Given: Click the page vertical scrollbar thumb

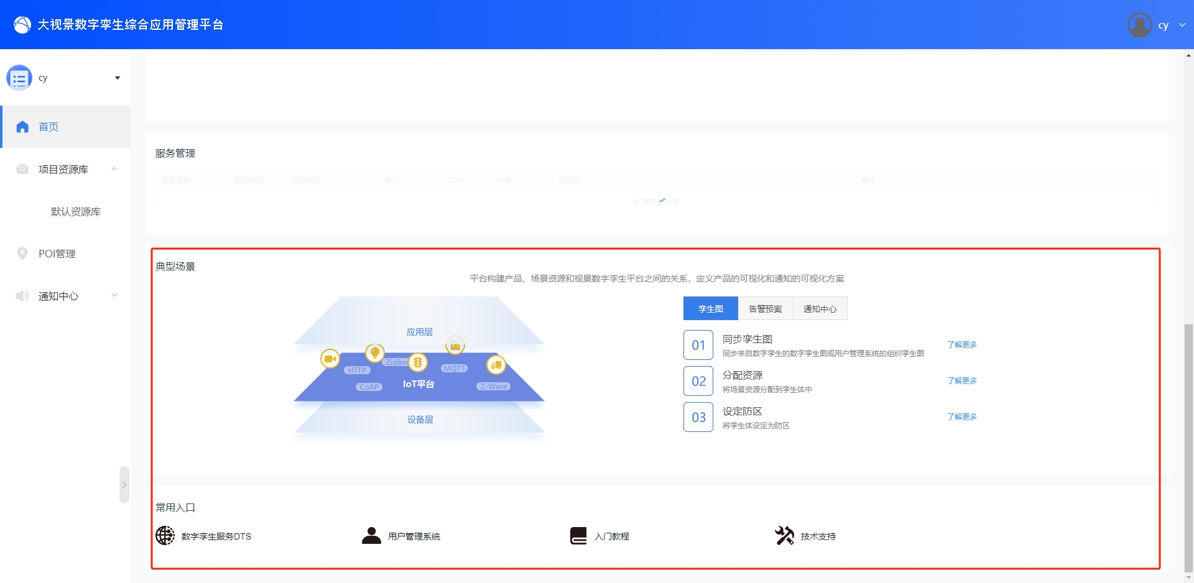Looking at the screenshot, I should click(1188, 448).
